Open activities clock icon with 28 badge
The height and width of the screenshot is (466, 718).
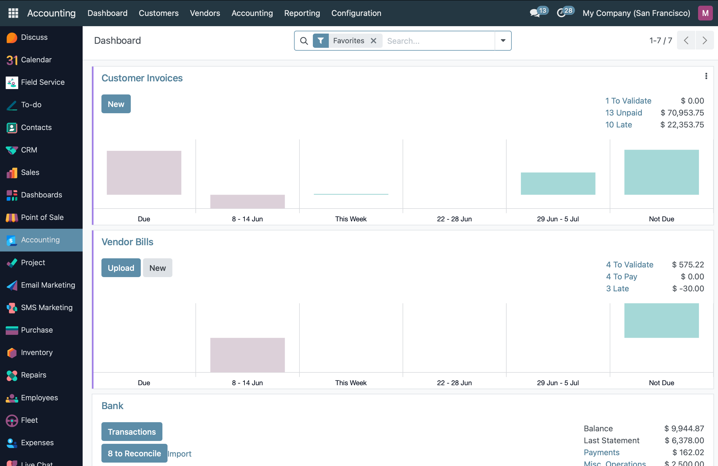[x=561, y=13]
